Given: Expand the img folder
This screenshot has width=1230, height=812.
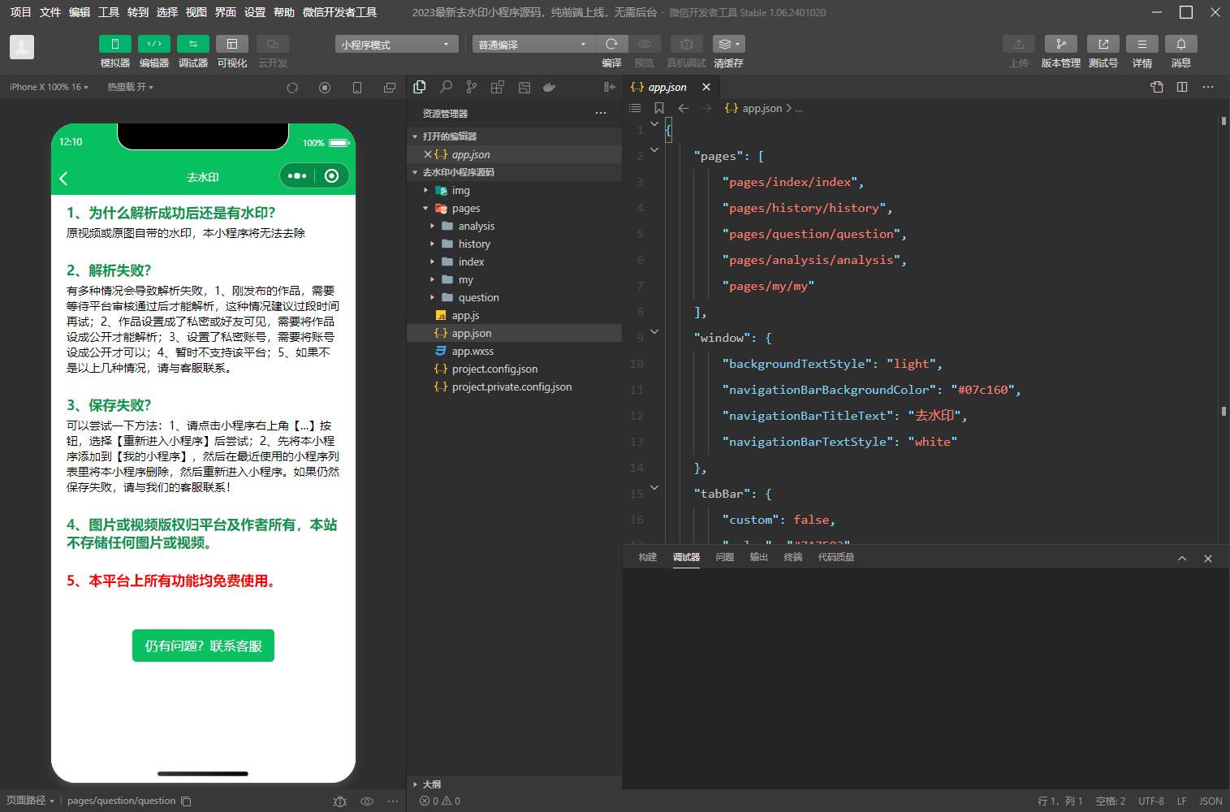Looking at the screenshot, I should 514,190.
